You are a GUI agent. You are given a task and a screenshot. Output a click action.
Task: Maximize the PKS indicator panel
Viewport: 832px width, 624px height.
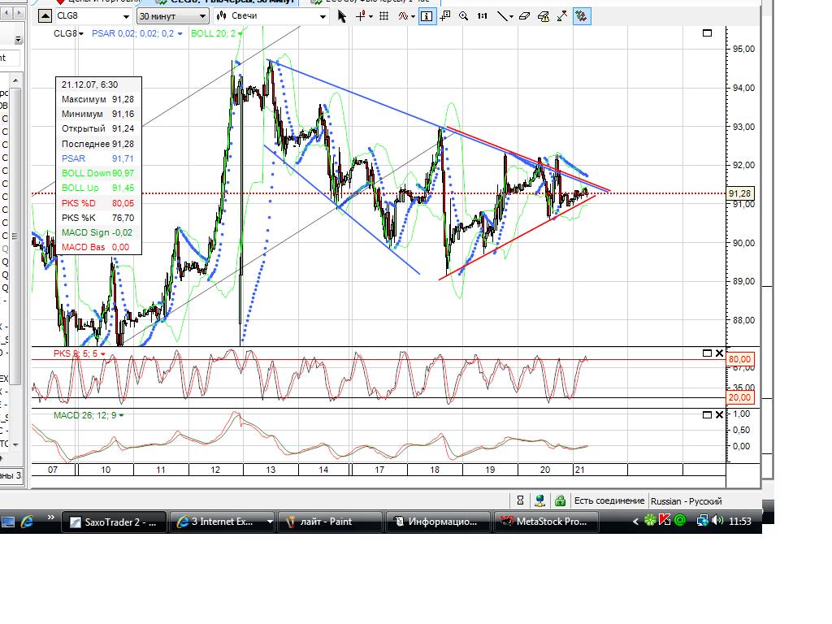tap(707, 353)
